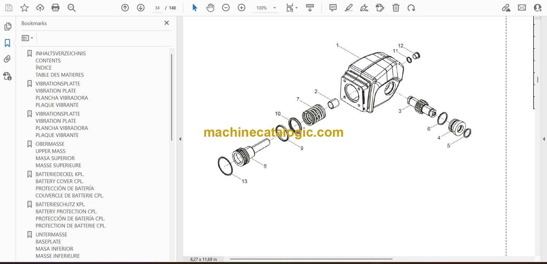Add a comment with the sticky note tool

(x=333, y=8)
